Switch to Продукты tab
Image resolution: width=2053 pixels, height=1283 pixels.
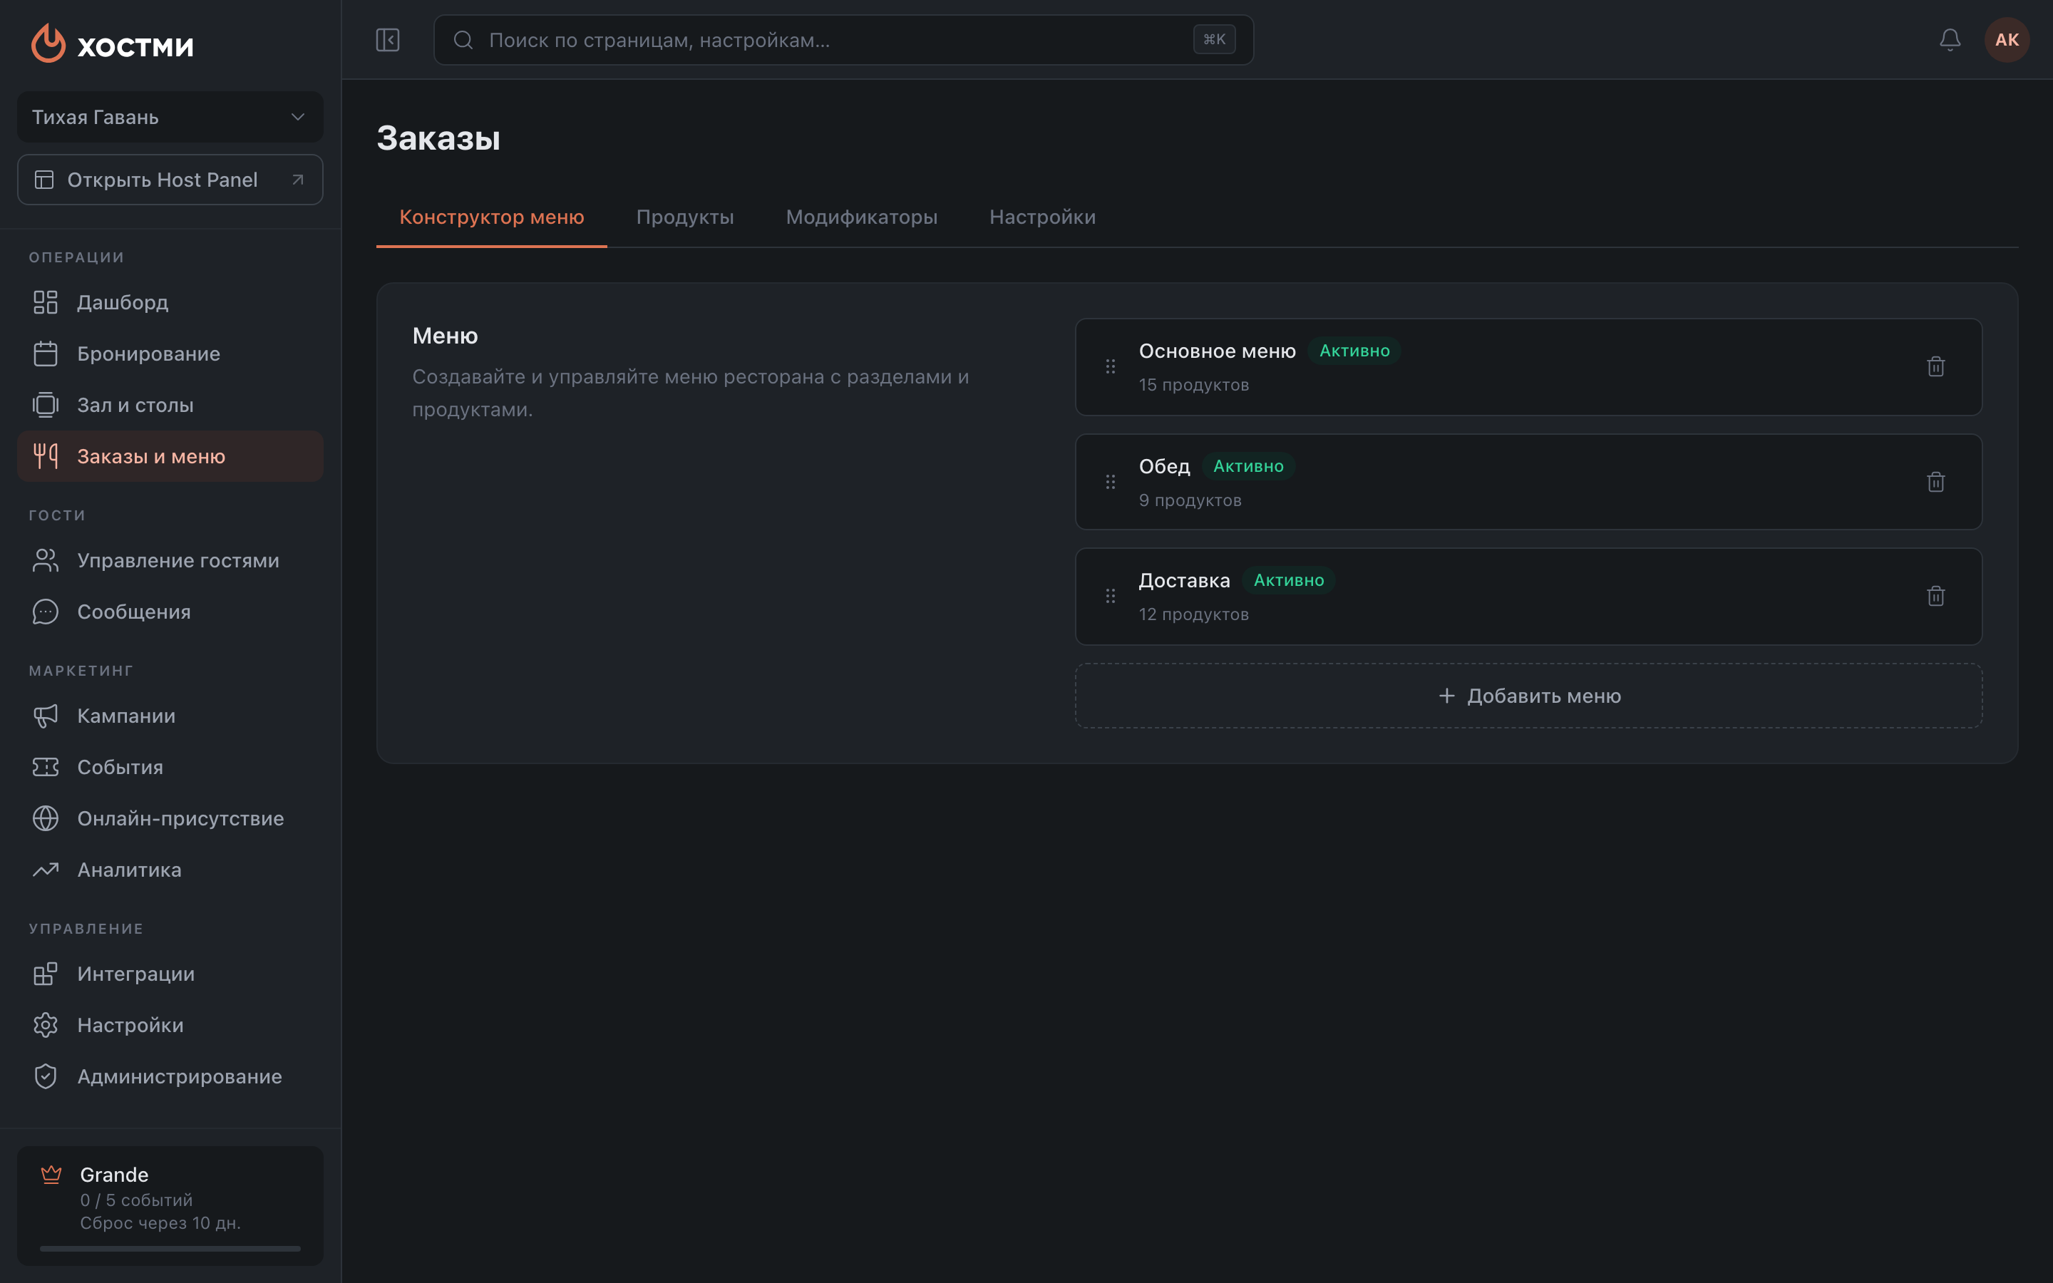(x=684, y=217)
